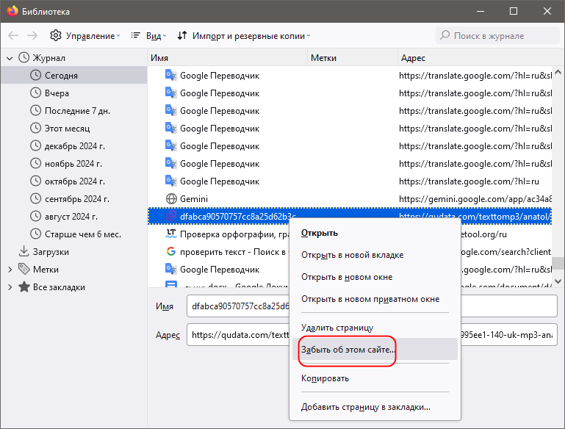
Task: Expand the Метки tree node
Action: (x=10, y=270)
